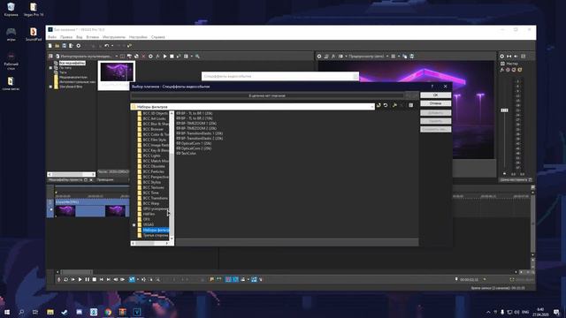
Task: Open the Правка menu
Action: 66,37
